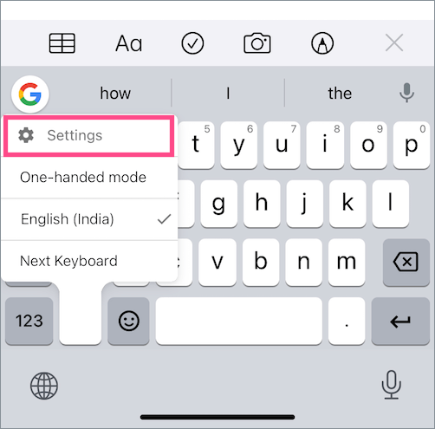The image size is (435, 429).
Task: Tap the Google G logo button
Action: [x=30, y=94]
